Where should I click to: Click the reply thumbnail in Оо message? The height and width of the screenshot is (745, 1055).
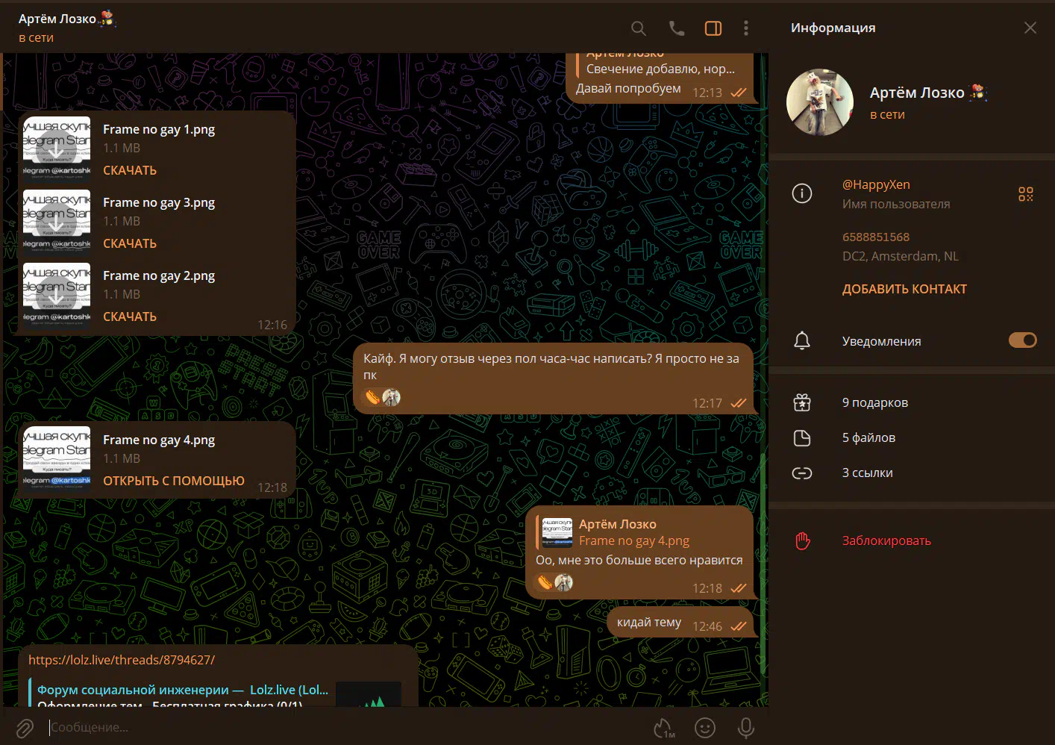[557, 532]
